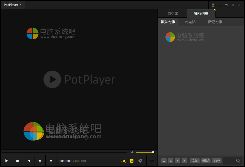245x167 pixels.
Task: Move selected item to top of playlist
Action: pyautogui.click(x=164, y=161)
